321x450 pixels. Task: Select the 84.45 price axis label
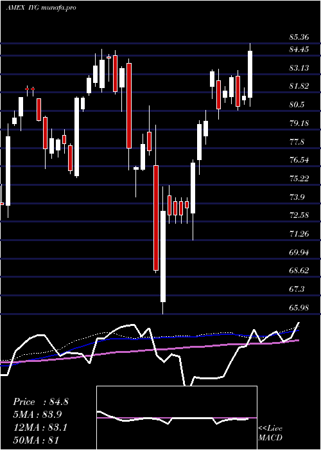pyautogui.click(x=299, y=50)
